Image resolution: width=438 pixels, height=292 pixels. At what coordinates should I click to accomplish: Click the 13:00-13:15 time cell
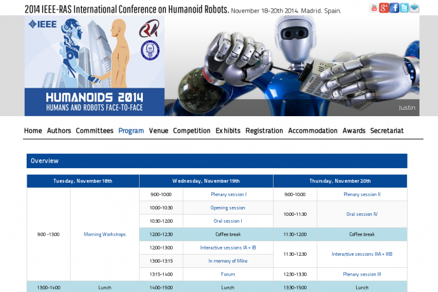click(x=161, y=261)
